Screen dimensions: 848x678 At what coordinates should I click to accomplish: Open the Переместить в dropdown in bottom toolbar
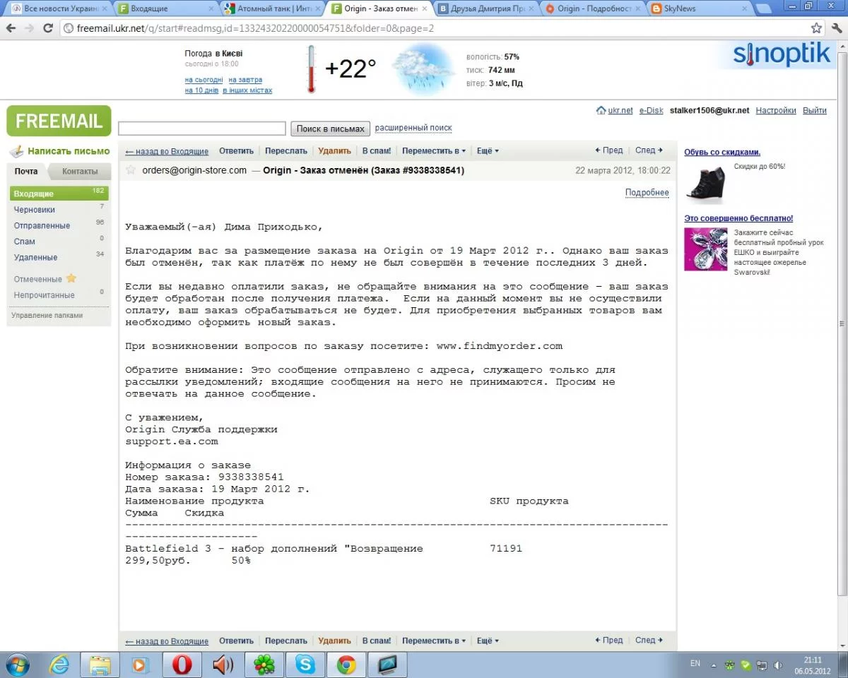tap(434, 641)
